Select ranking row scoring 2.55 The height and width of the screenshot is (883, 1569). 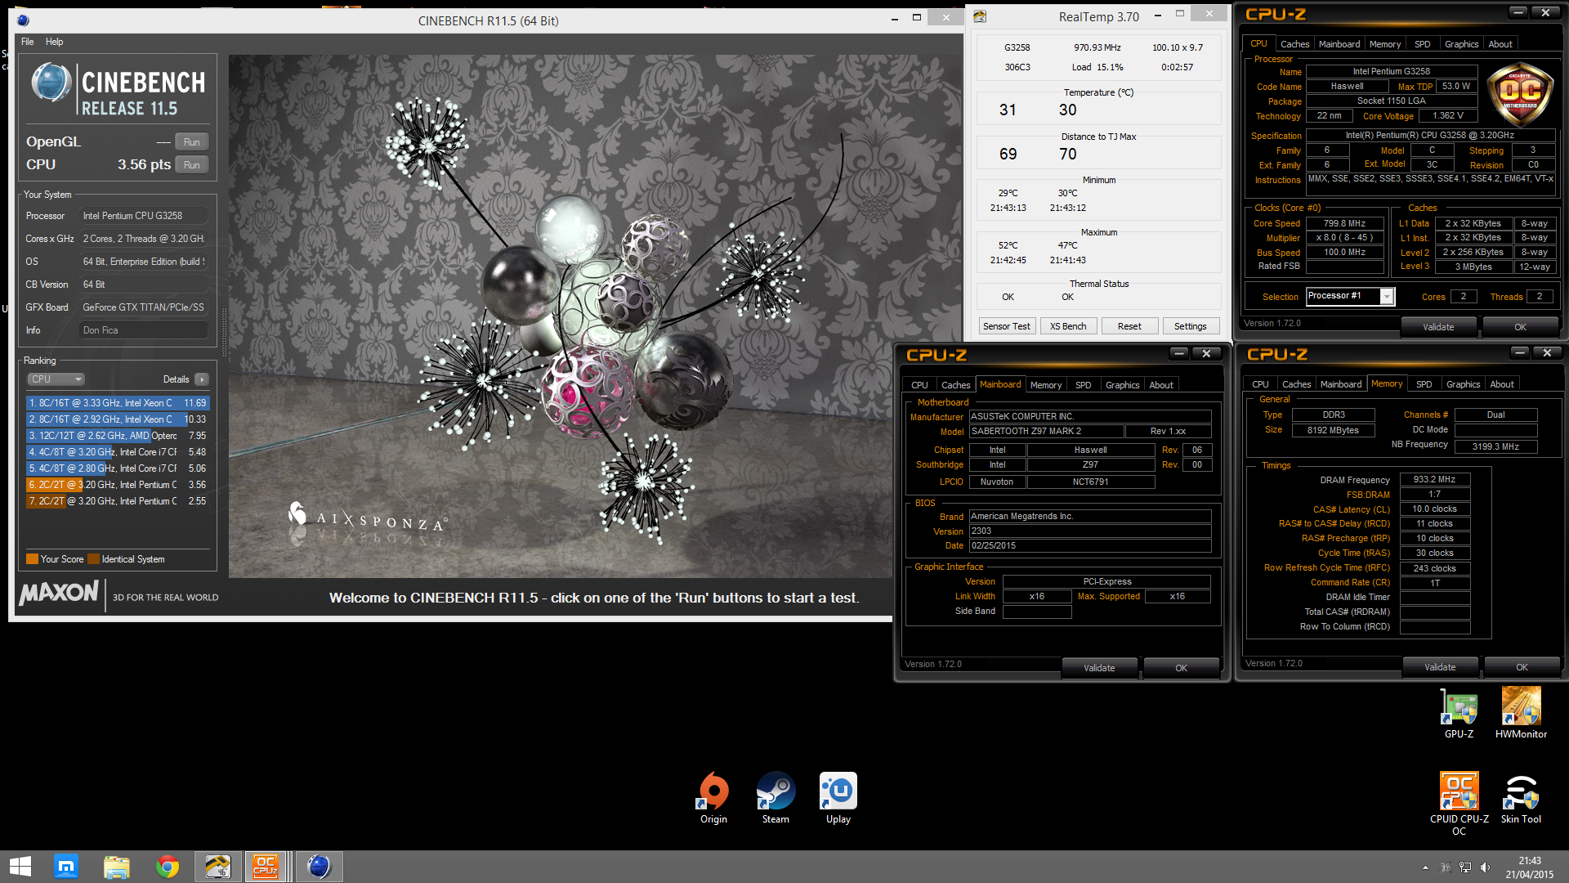point(118,501)
